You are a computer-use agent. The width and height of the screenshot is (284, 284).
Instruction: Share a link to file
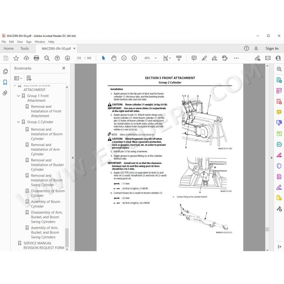click(257, 58)
